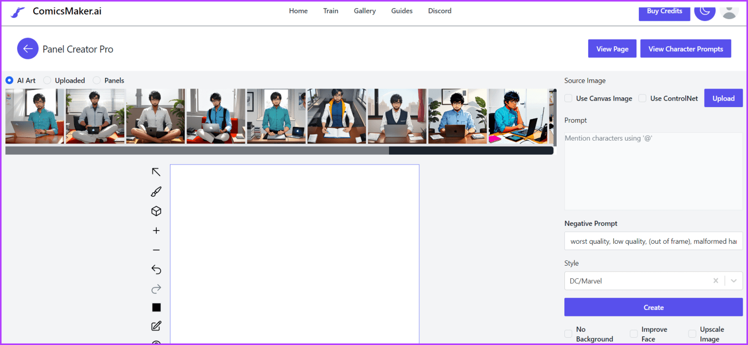Click the minus zoom-out icon
Screen dimensions: 748x345
click(x=156, y=250)
